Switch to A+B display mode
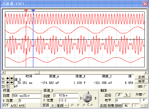This screenshot has width=149, height=109. click(22, 105)
